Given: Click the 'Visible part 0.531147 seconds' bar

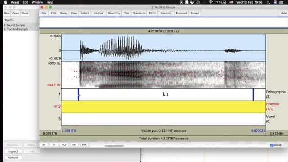Looking at the screenshot, I should point(163,131).
